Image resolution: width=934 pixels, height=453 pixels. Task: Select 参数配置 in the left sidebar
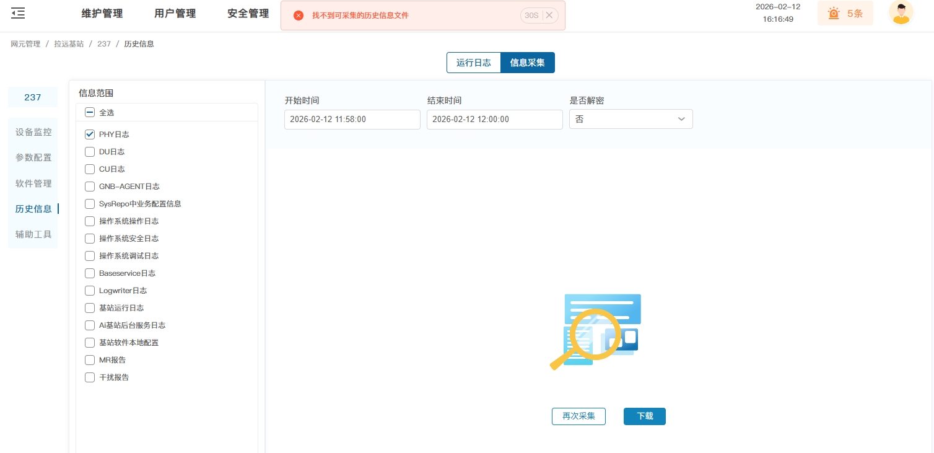tap(33, 157)
